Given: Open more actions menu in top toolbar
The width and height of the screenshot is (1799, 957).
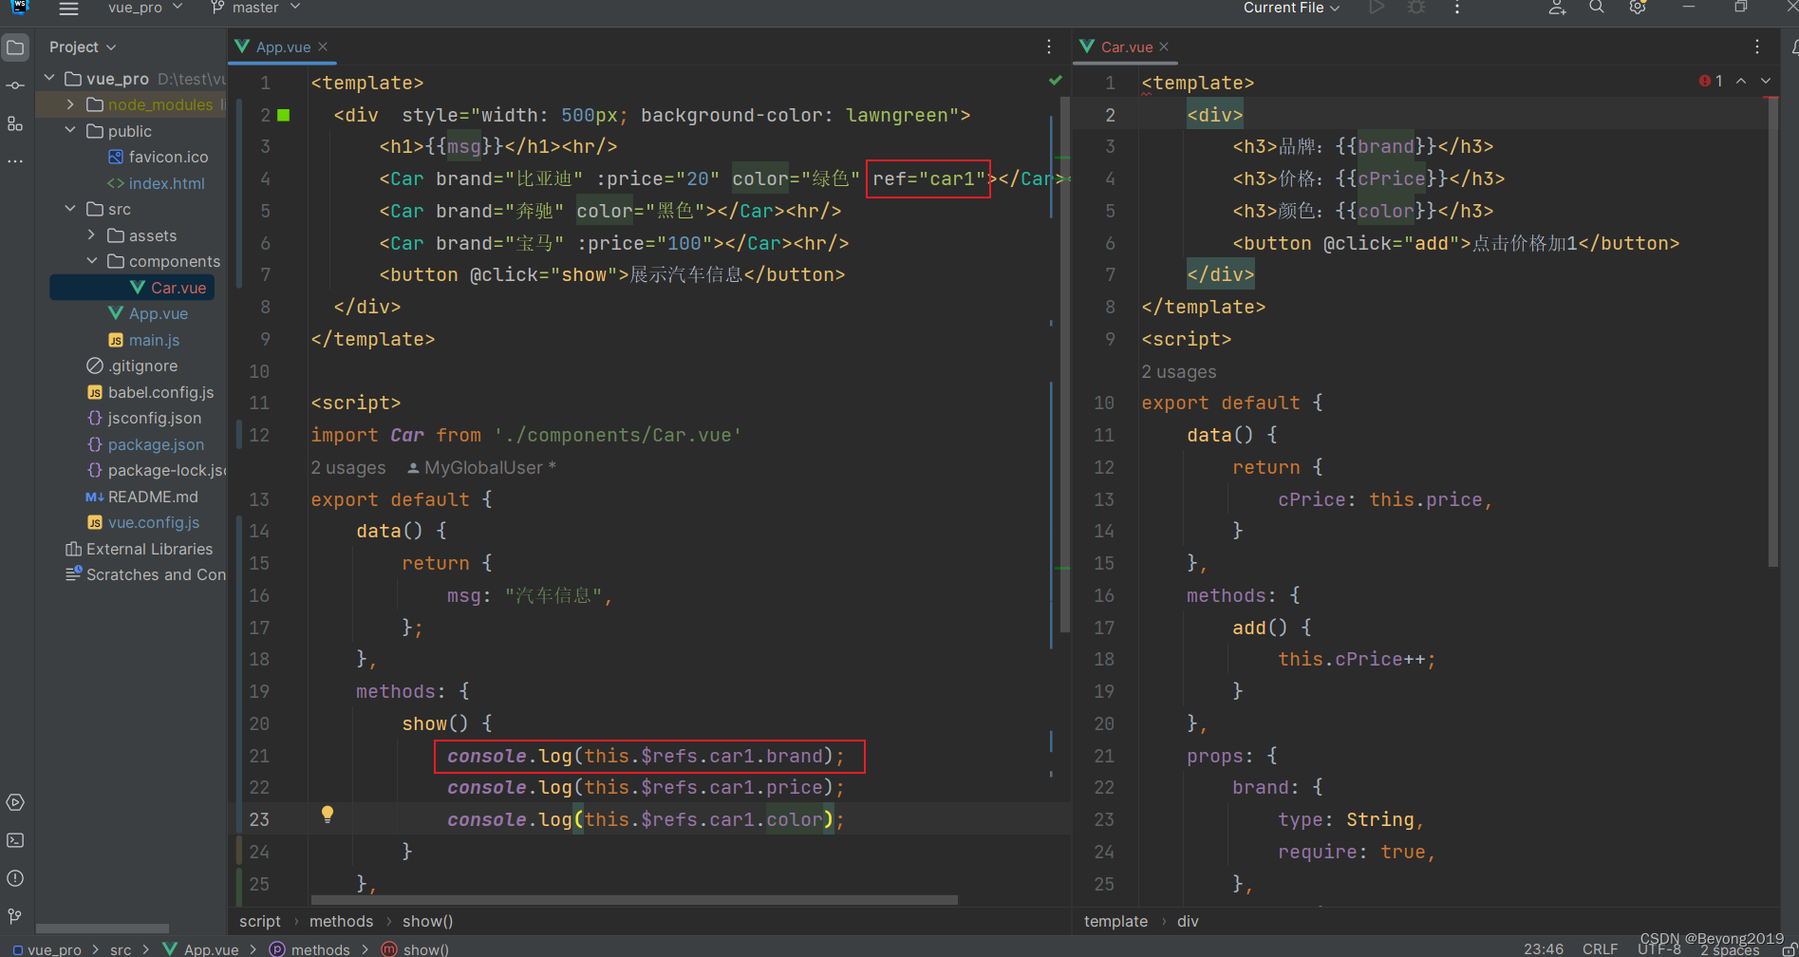Looking at the screenshot, I should click(x=1457, y=8).
